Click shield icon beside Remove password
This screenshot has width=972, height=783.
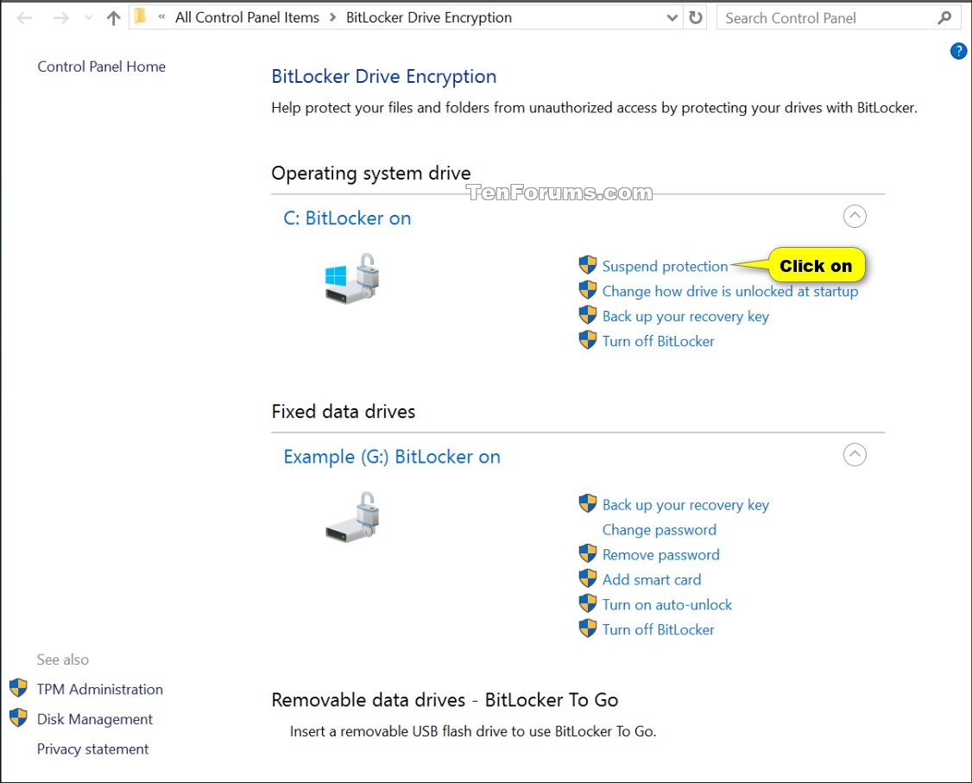click(x=588, y=553)
